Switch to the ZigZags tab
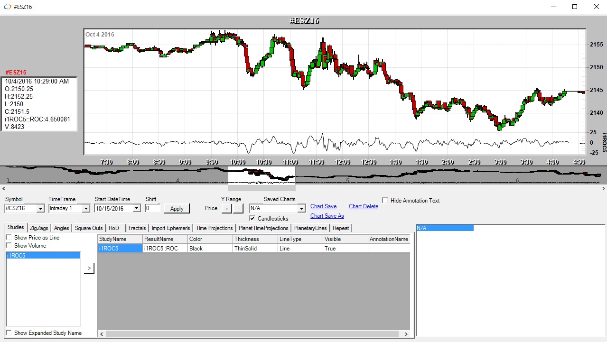Screen dimensions: 607x342 [39, 228]
